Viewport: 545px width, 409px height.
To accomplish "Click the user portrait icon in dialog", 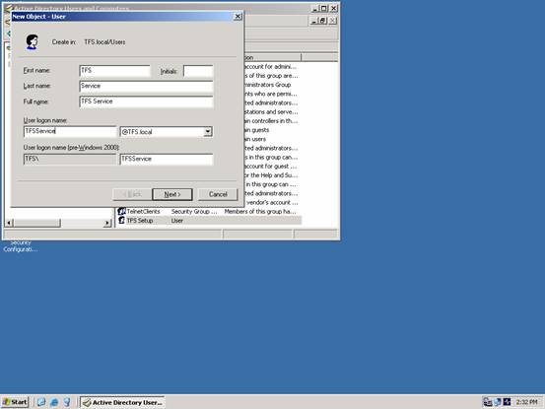I will [x=32, y=42].
